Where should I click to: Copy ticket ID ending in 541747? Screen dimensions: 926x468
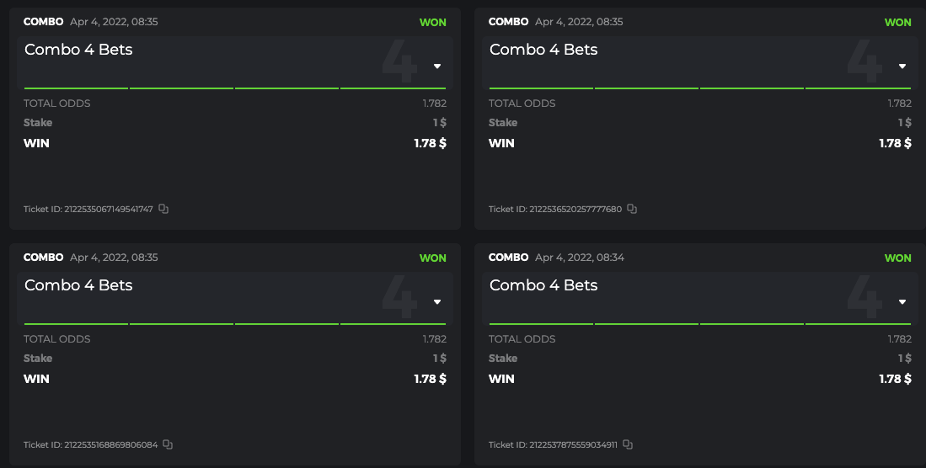click(163, 209)
